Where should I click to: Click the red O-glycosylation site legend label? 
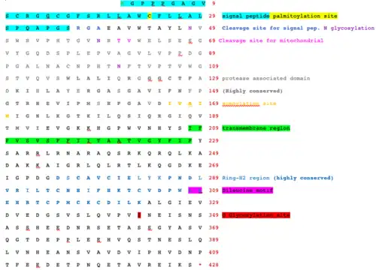coord(256,215)
